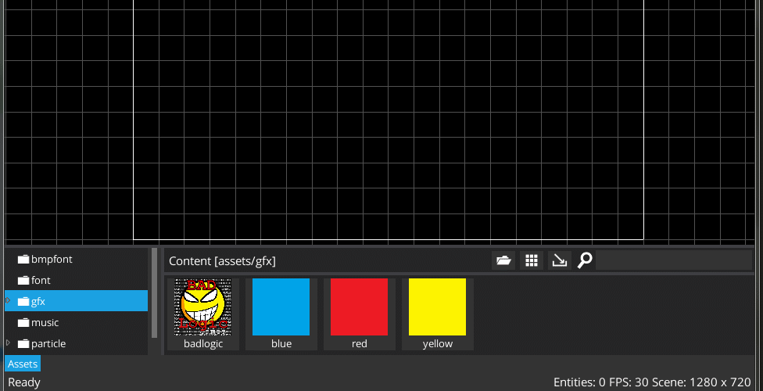
Task: Pick the red color asset
Action: click(360, 314)
